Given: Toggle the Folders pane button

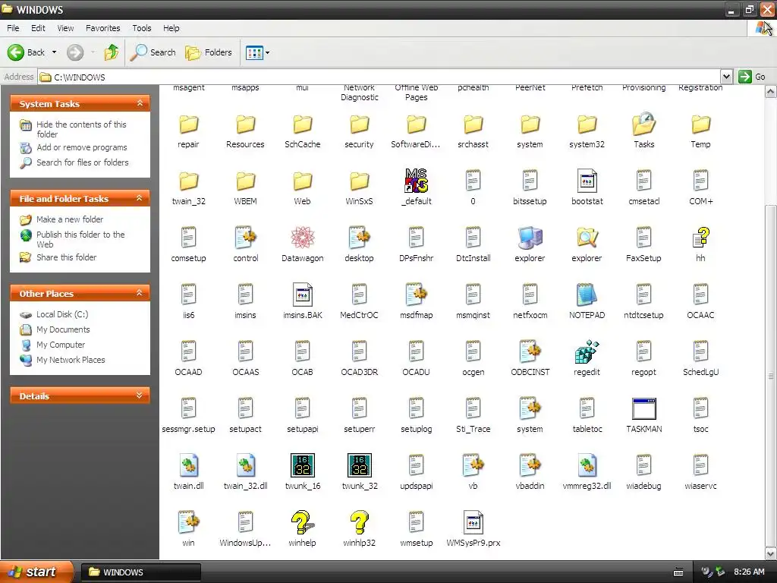Looking at the screenshot, I should point(209,52).
